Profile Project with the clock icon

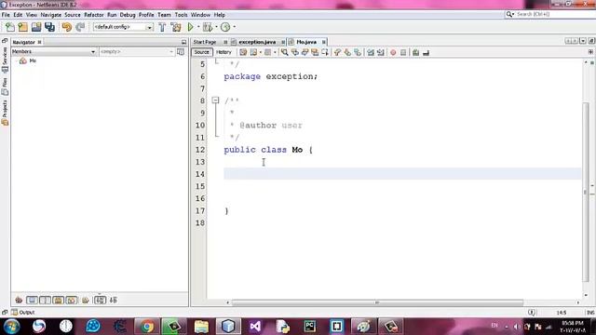point(225,27)
